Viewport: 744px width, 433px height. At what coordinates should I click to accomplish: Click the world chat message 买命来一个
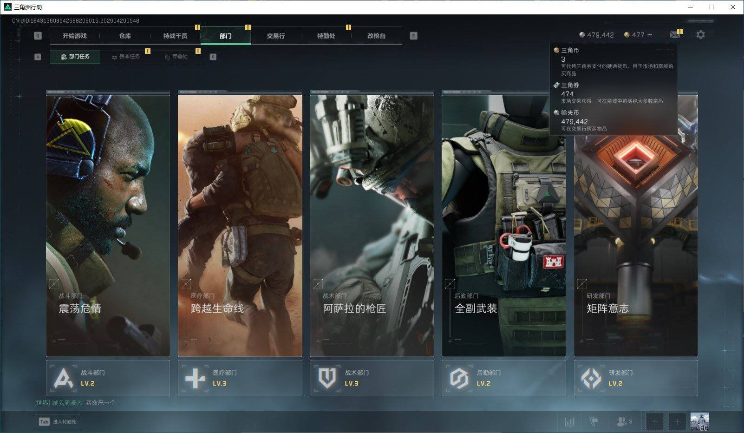pos(101,403)
